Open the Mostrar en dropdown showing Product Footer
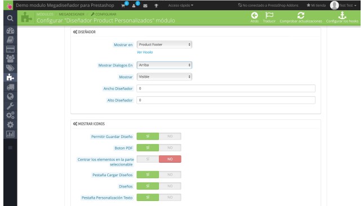This screenshot has width=364, height=206. click(x=165, y=44)
